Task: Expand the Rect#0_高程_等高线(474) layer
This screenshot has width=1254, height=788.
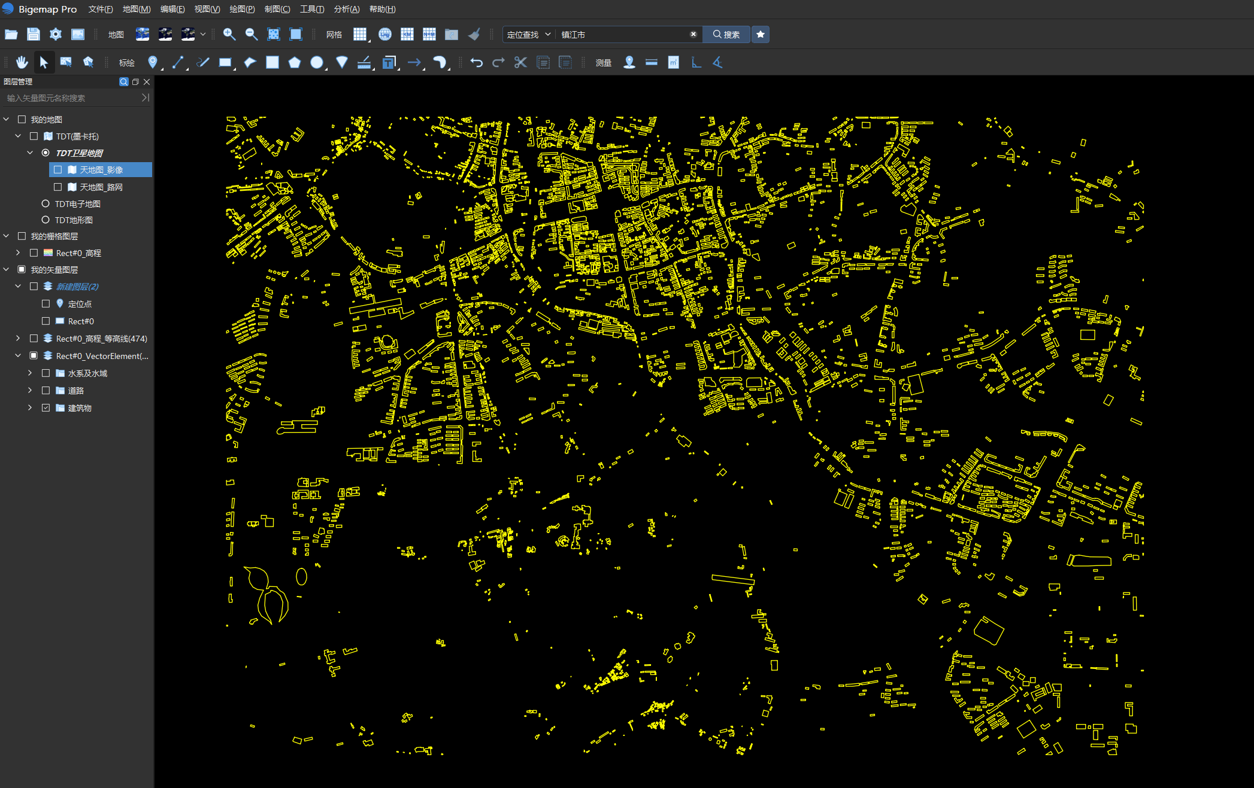Action: [x=18, y=338]
